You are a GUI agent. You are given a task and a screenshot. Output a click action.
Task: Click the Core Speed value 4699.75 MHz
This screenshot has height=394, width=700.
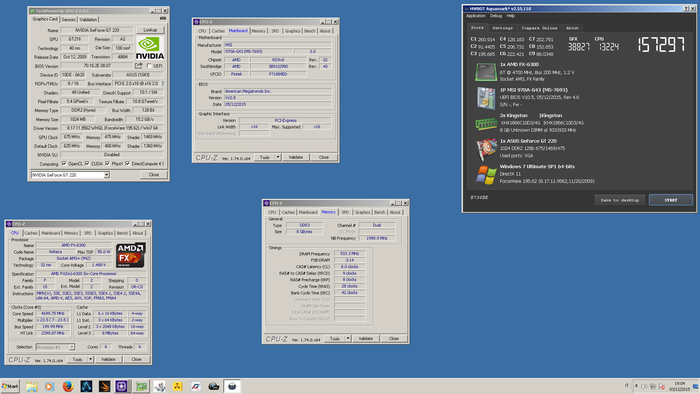pos(53,314)
